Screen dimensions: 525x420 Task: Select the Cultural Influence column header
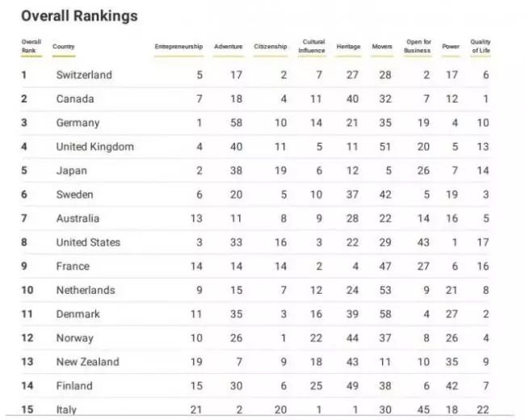313,46
